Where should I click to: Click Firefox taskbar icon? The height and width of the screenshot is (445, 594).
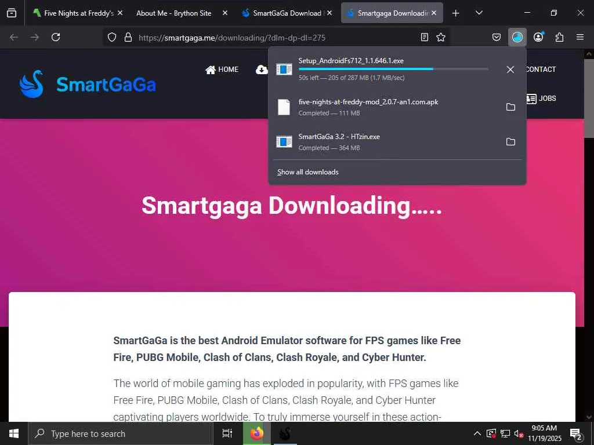click(x=257, y=433)
